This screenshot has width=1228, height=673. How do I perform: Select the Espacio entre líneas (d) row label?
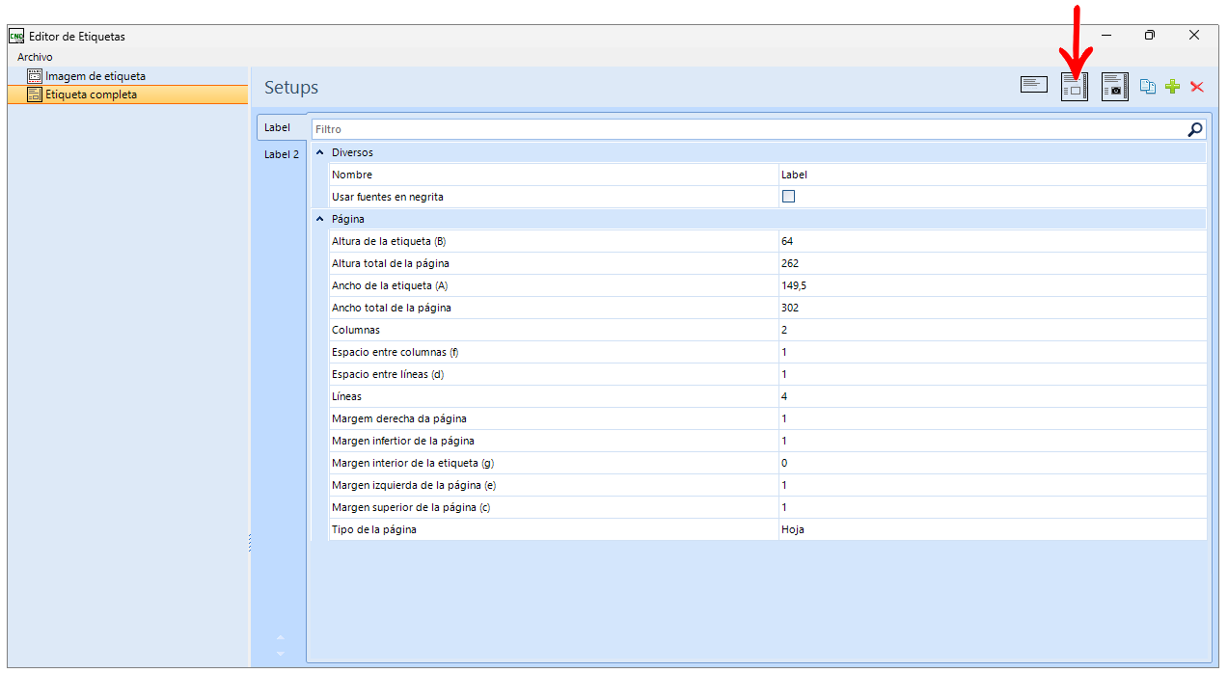(x=387, y=374)
